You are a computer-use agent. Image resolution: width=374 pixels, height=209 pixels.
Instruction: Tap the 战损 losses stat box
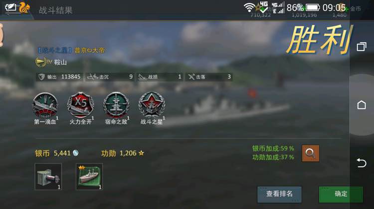pyautogui.click(x=160, y=77)
